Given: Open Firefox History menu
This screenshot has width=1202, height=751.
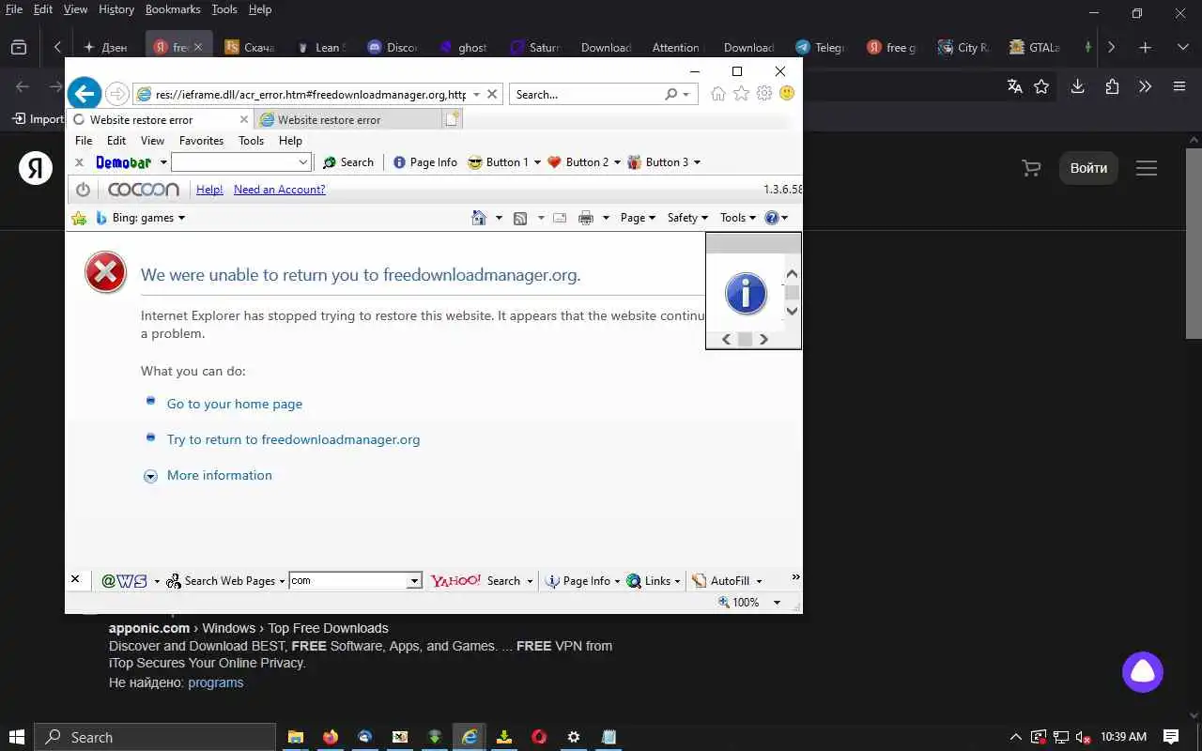Looking at the screenshot, I should pos(116,9).
